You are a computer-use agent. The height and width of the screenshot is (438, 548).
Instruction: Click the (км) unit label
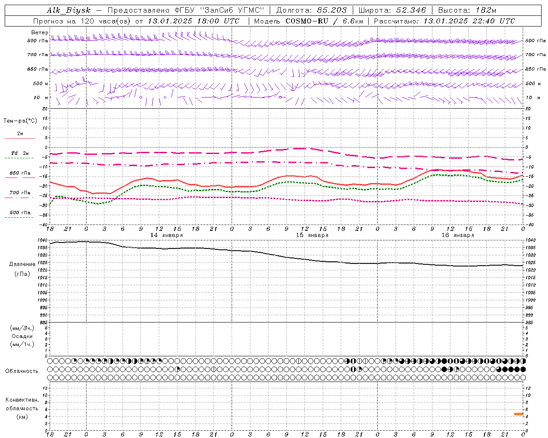pyautogui.click(x=22, y=417)
